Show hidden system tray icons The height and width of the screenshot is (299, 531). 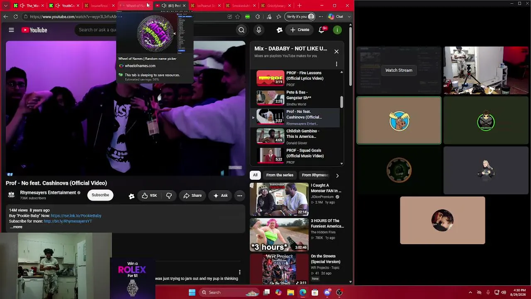470,292
